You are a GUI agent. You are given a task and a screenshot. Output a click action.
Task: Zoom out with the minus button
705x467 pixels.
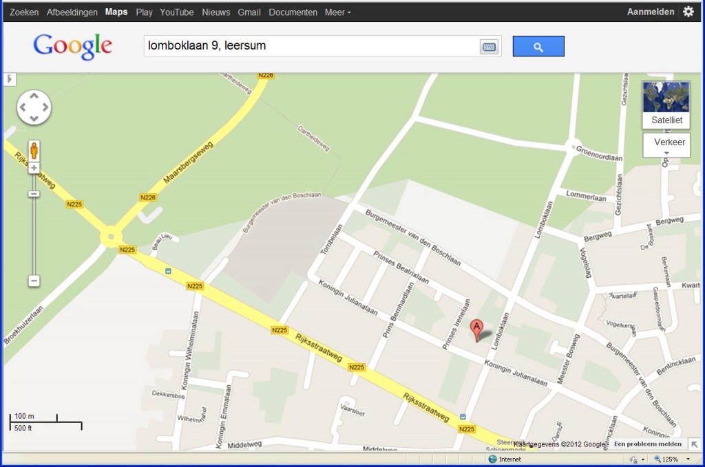(x=34, y=281)
